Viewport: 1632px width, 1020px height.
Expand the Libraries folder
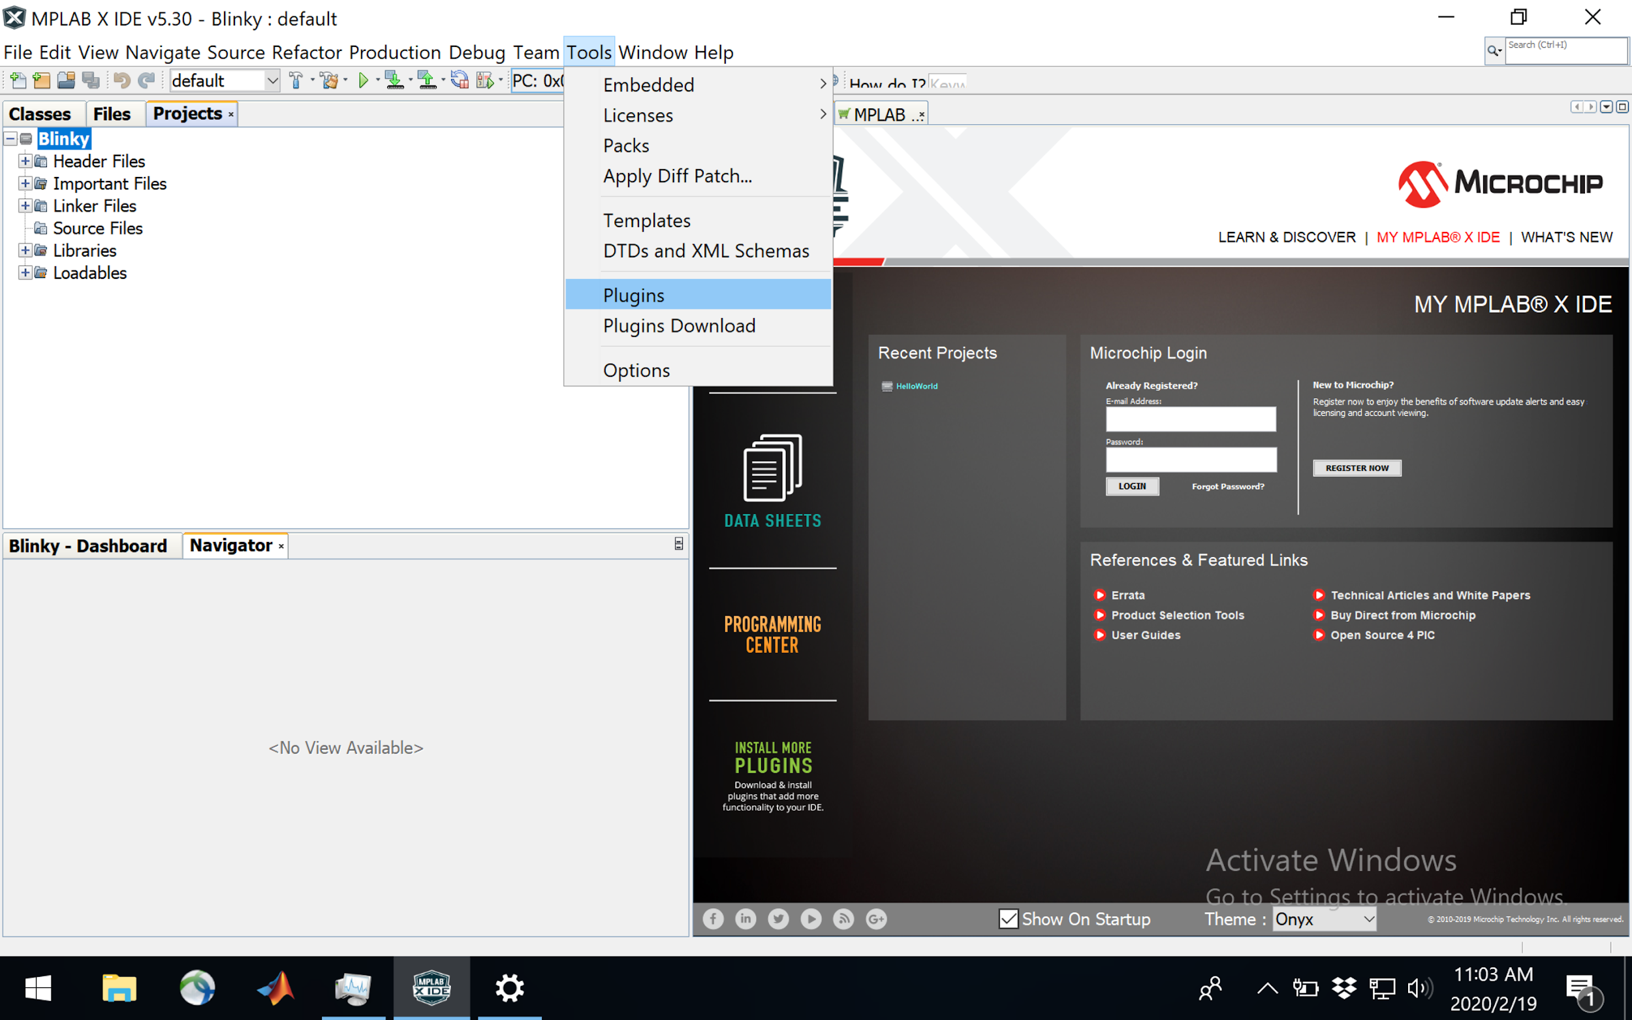(25, 250)
